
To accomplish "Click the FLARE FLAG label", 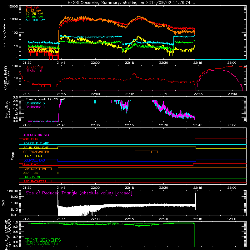I will point(32,156).
